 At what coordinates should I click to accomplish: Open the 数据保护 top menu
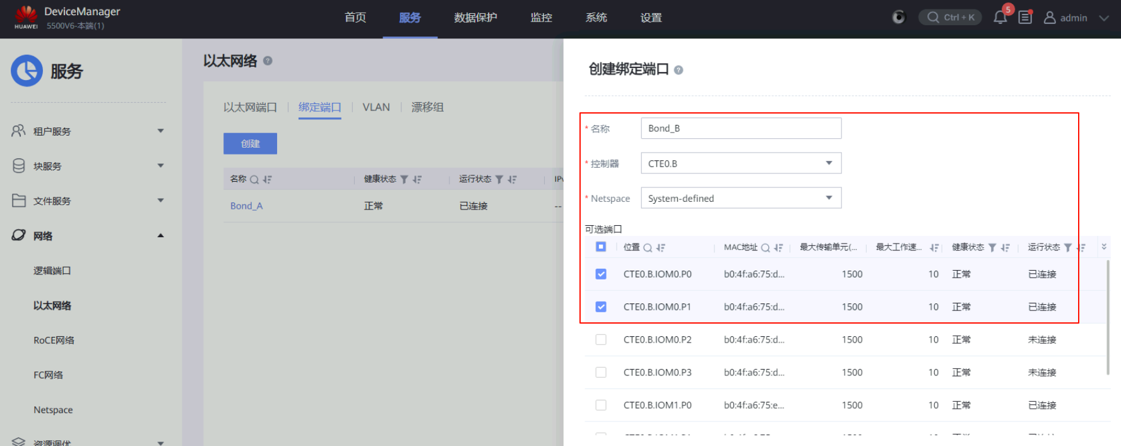tap(475, 18)
